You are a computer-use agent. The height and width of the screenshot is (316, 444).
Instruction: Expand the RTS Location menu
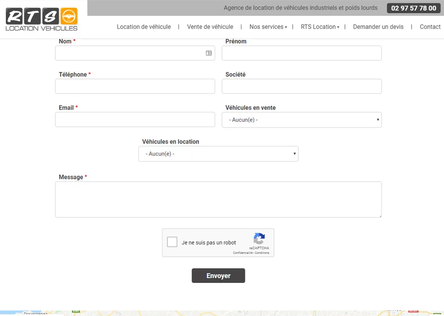point(320,27)
